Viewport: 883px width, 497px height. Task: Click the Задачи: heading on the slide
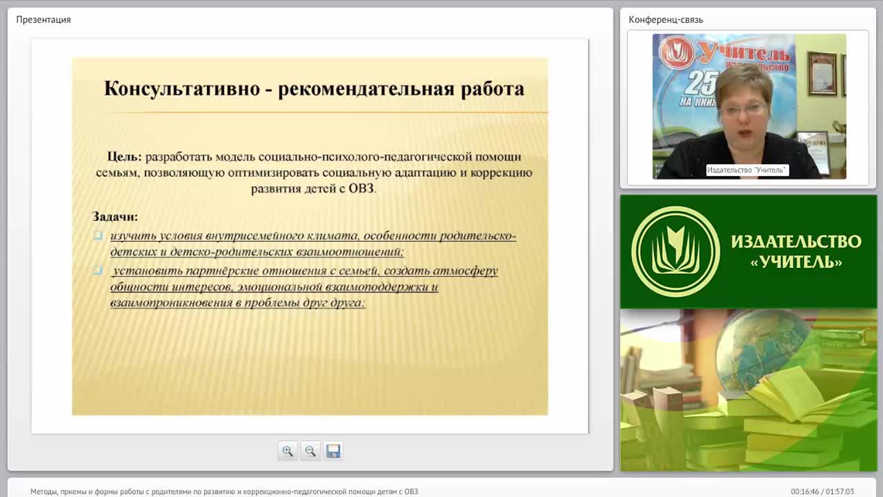click(115, 216)
